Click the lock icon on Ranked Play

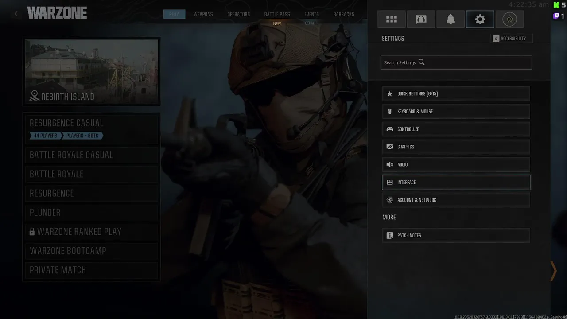pyautogui.click(x=32, y=232)
